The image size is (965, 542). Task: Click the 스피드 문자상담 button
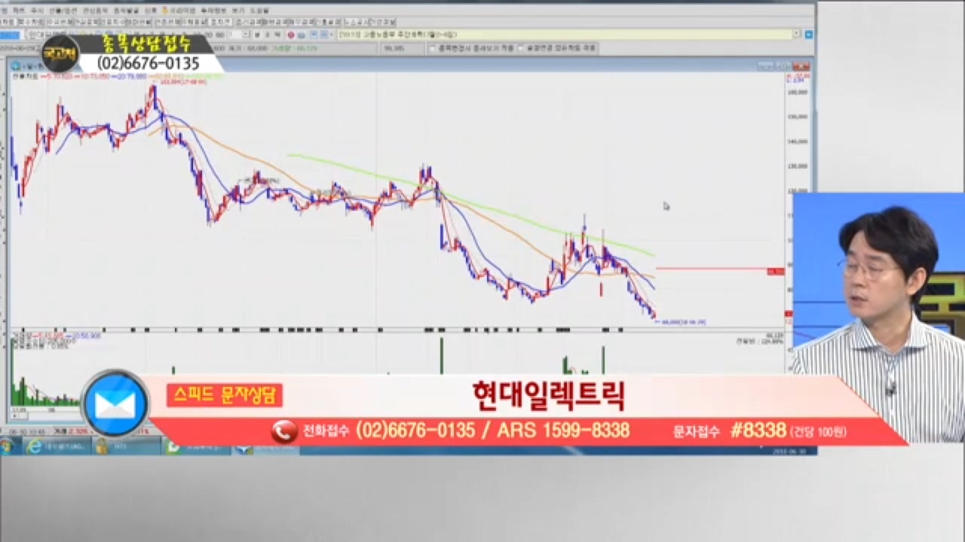pos(225,395)
